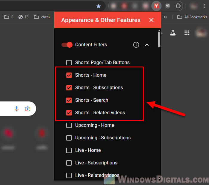The image size is (209, 185).
Task: Open the E bookmark folder
Action: coord(9,17)
